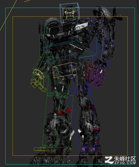The image size is (139, 167).
Task: Click the ZF3D.COM watermark text
Action: (125, 163)
